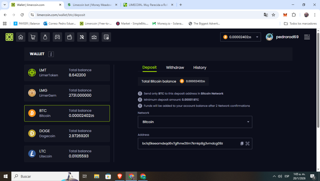Switch to the History tab

pos(200,68)
